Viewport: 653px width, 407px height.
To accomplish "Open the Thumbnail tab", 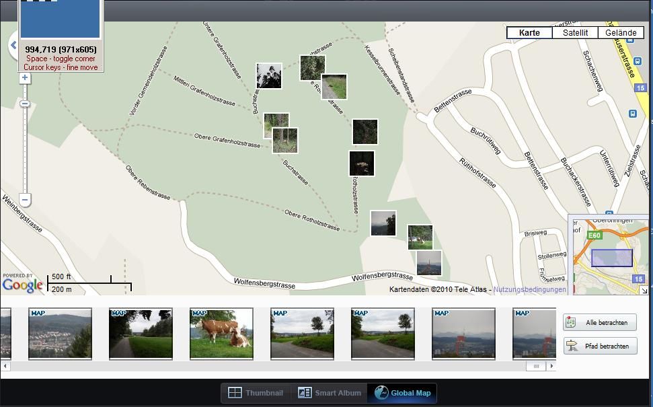I will pos(256,393).
